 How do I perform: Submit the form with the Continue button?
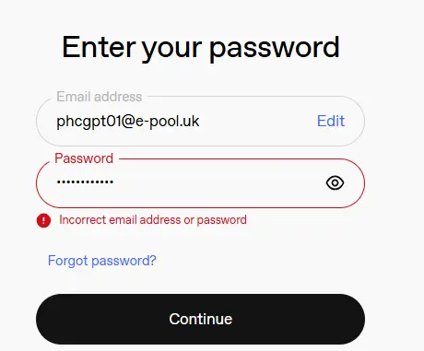[x=200, y=319]
